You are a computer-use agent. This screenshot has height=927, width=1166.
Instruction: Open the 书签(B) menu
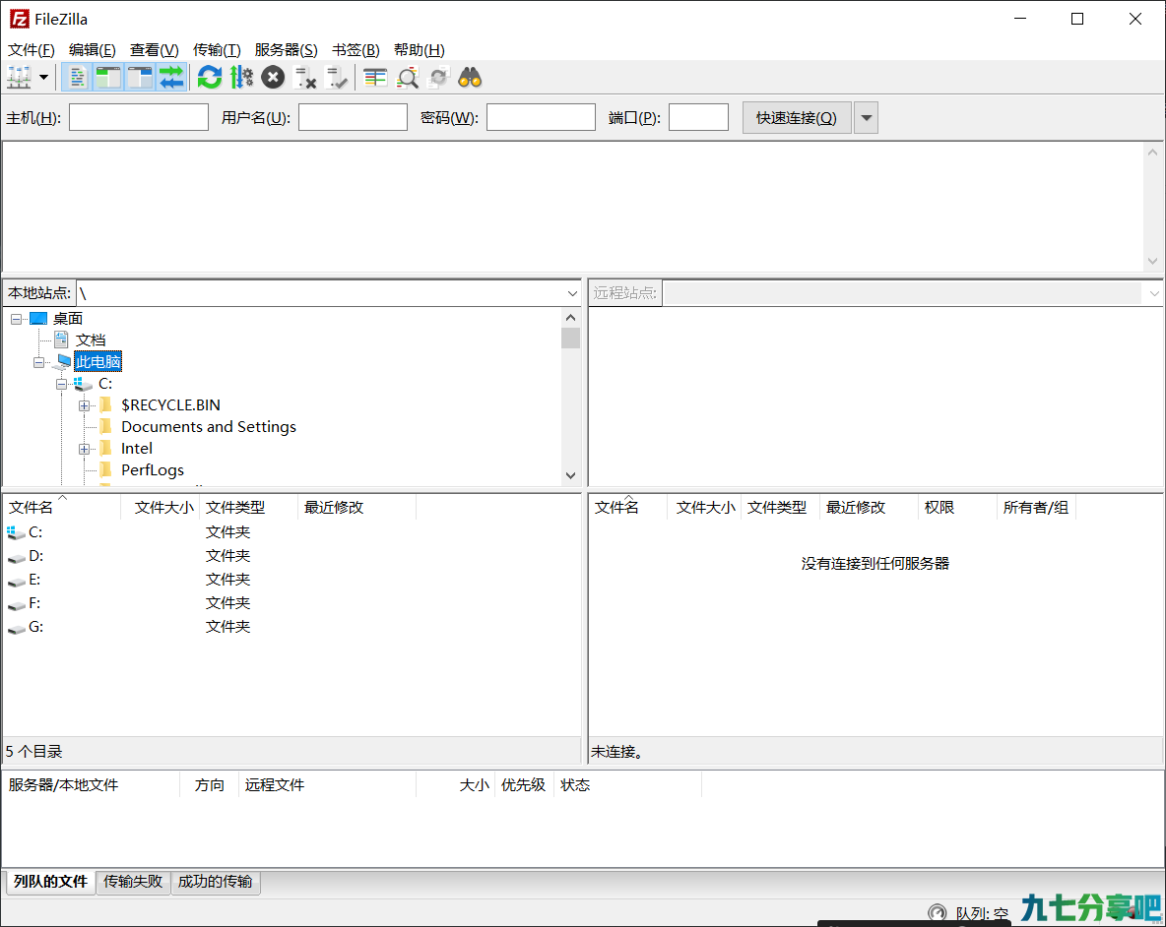coord(356,50)
